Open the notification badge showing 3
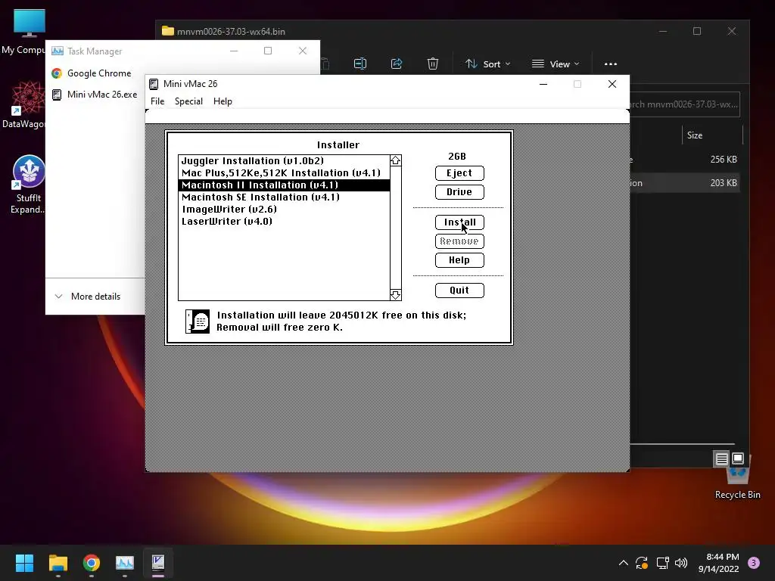The image size is (775, 581). click(x=753, y=563)
